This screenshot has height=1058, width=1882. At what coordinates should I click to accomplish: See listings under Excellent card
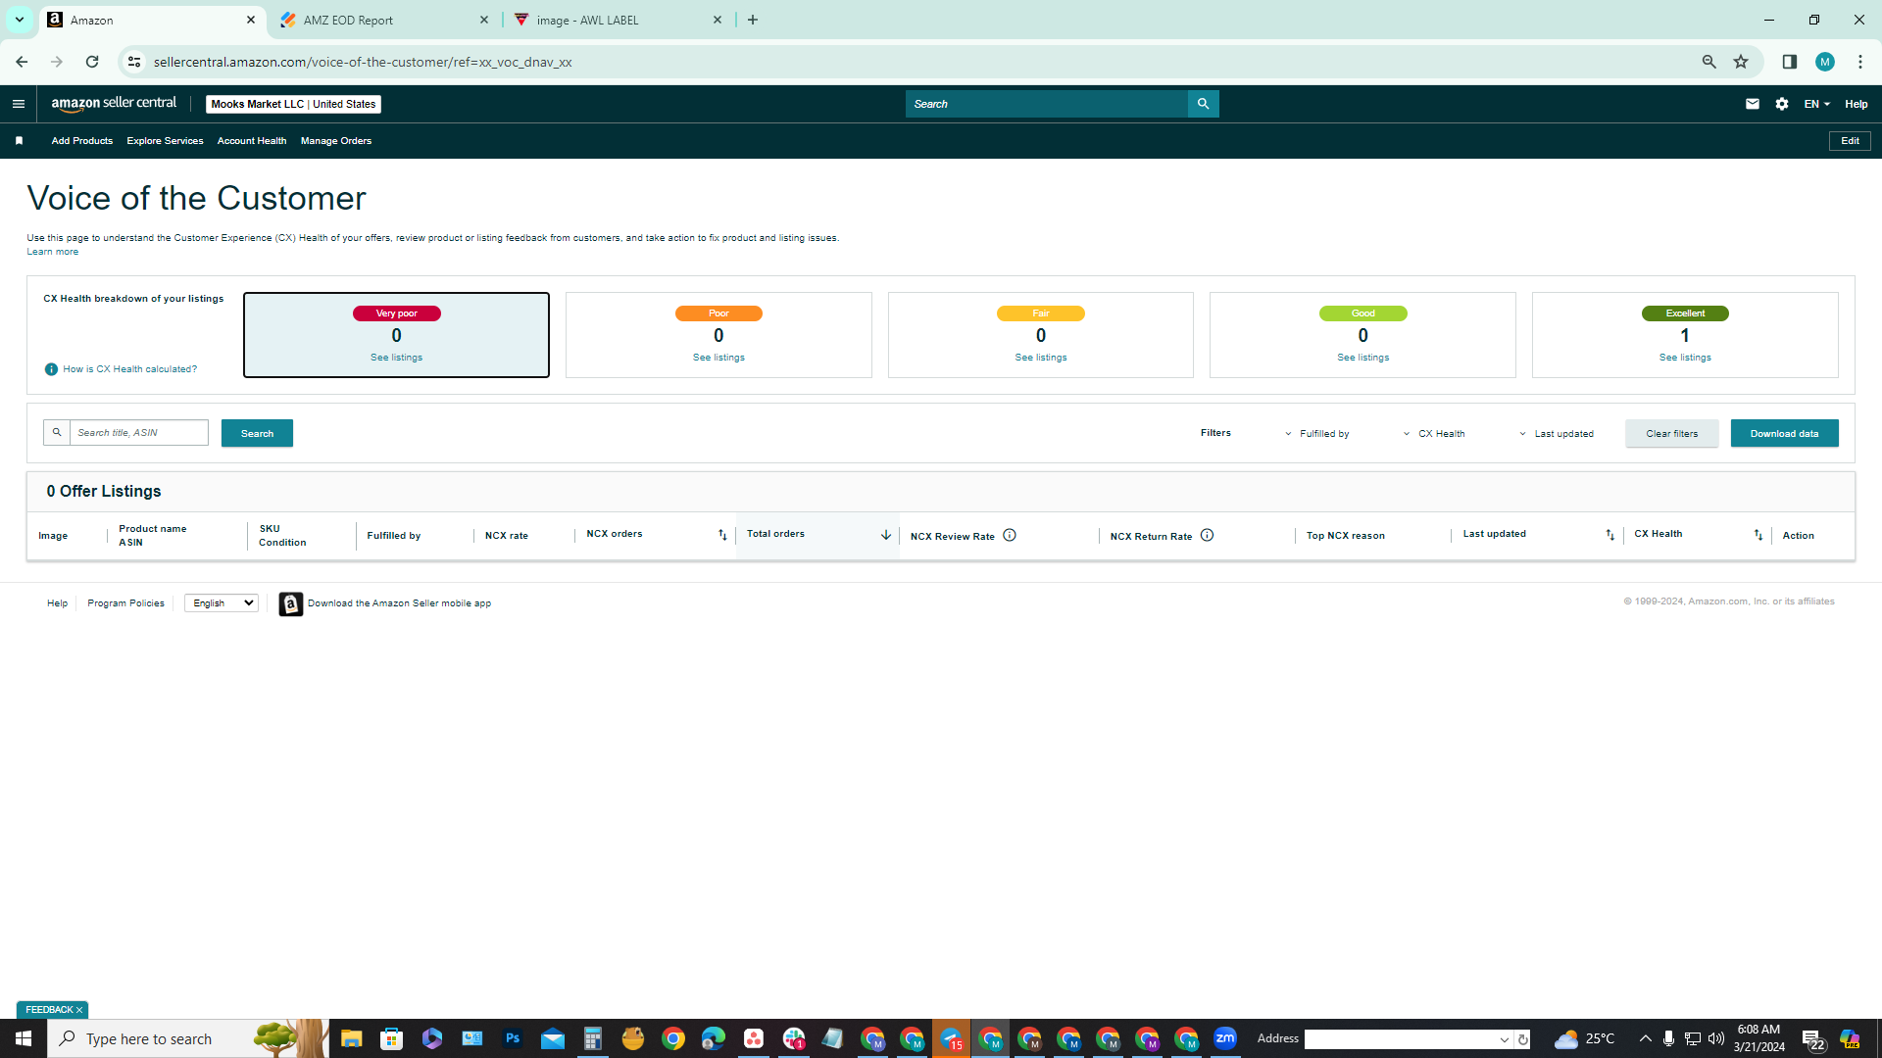[x=1685, y=358]
